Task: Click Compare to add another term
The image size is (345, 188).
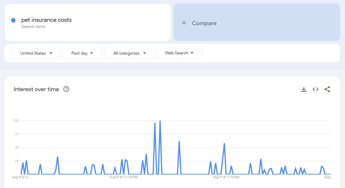Action: 204,23
